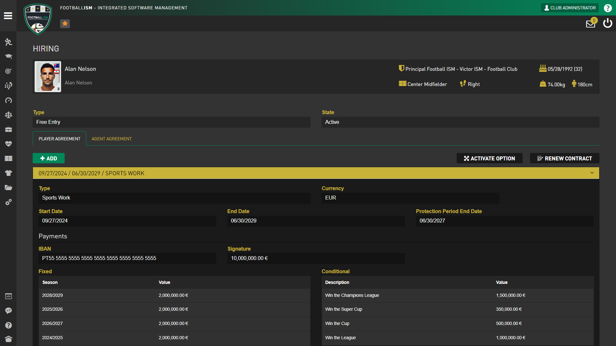
Task: Click the Activate Option button
Action: click(x=489, y=158)
